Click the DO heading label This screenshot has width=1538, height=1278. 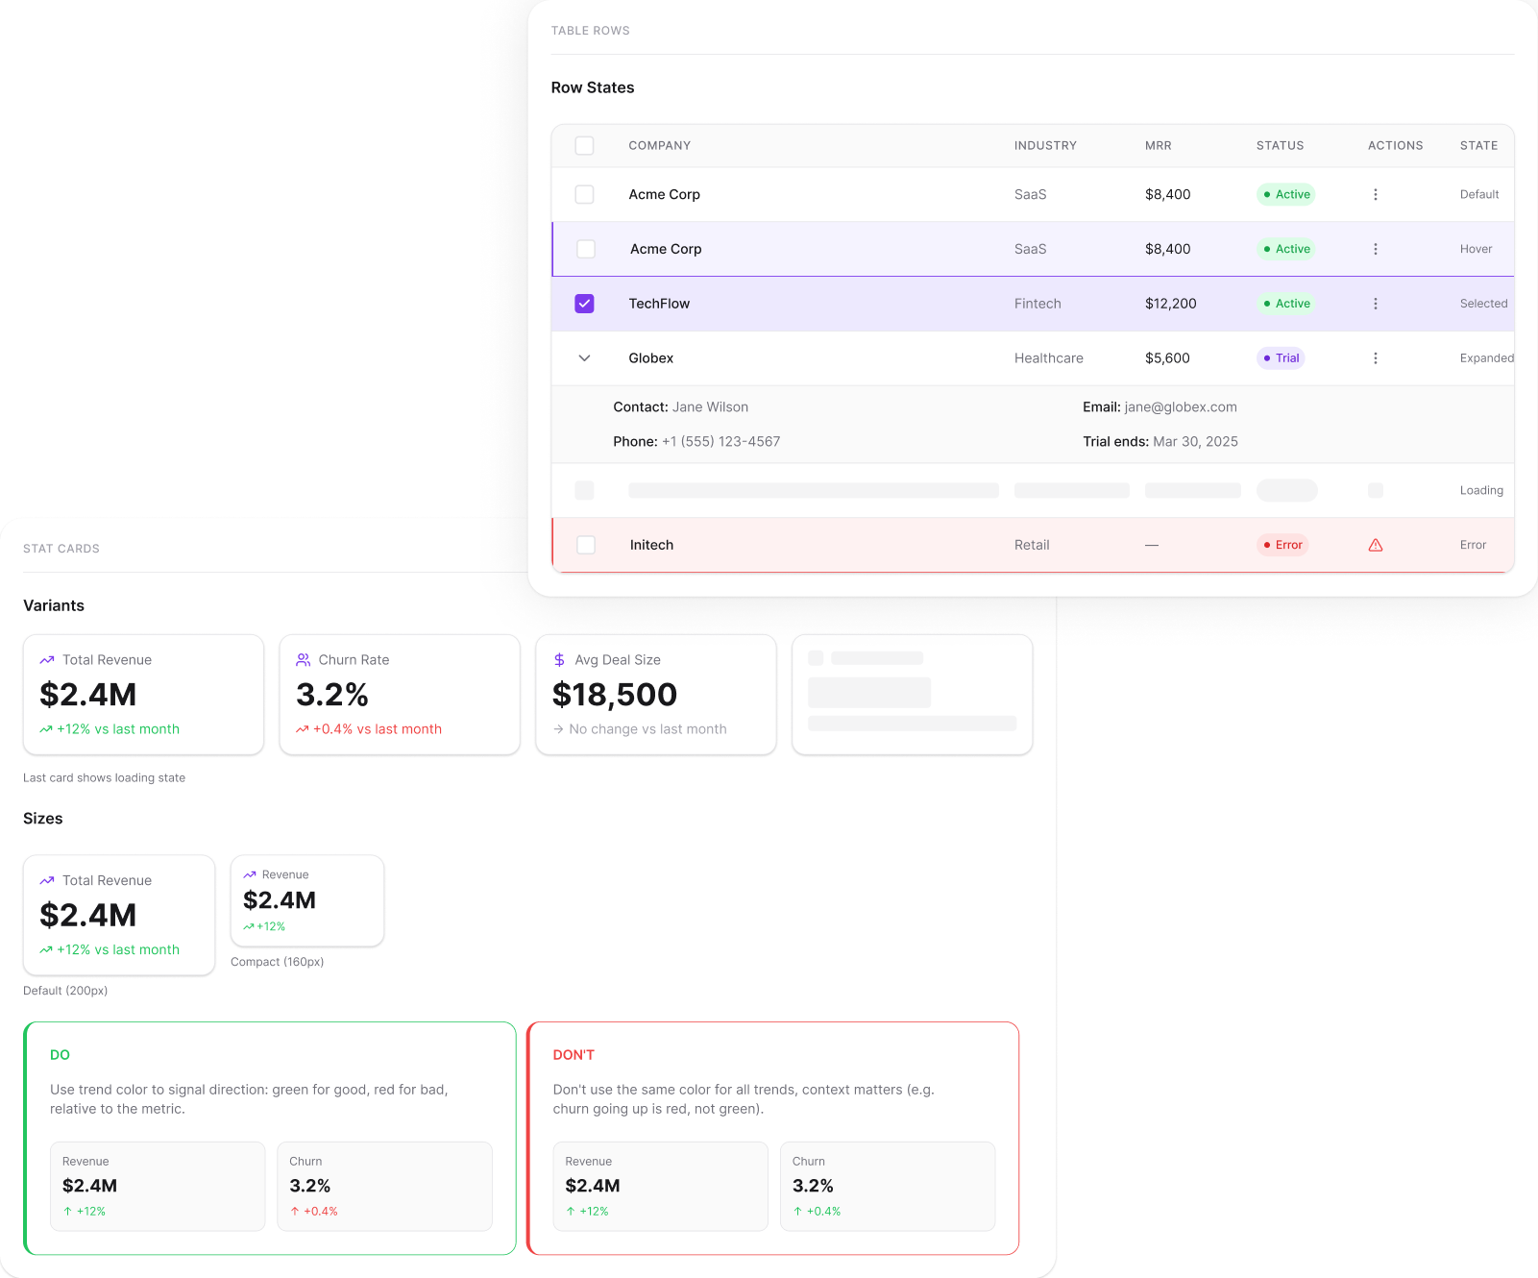[60, 1055]
